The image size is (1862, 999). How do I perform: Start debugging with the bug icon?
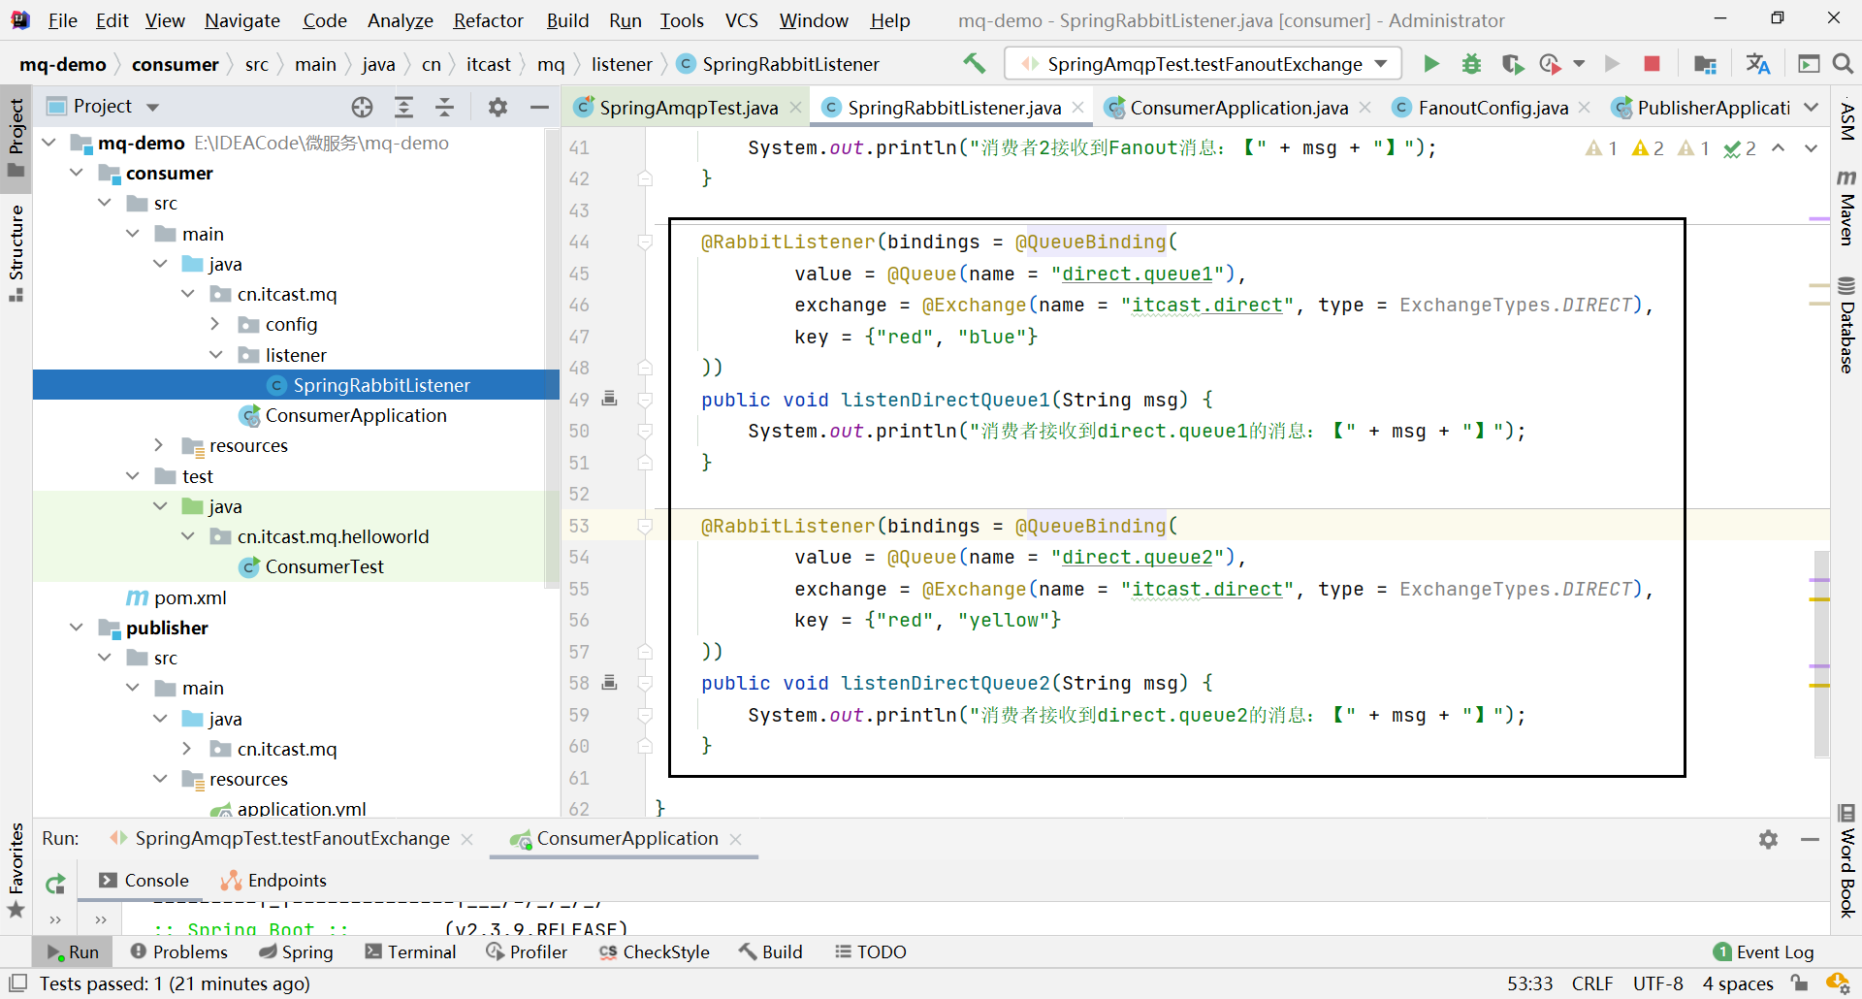pos(1471,64)
